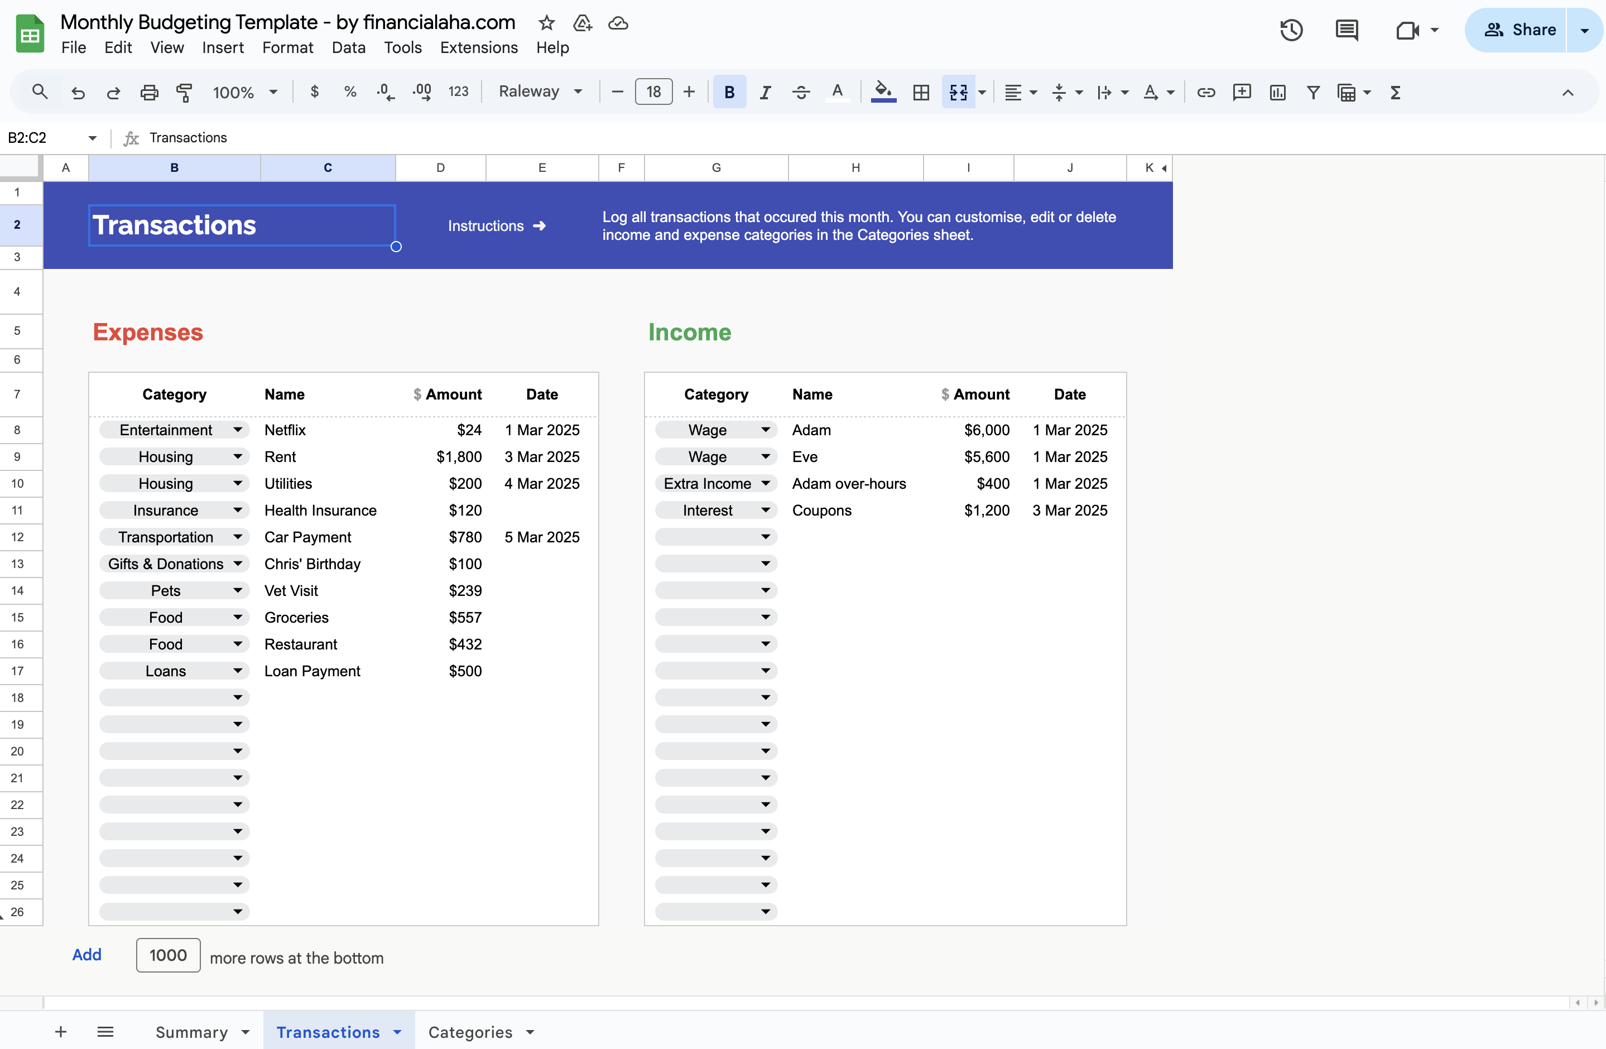Click the move to Drive icon
Screen dimensions: 1606x1049
coord(583,23)
